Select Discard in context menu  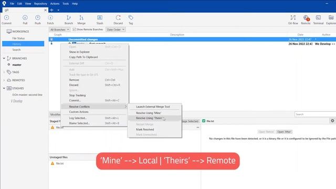tap(94, 85)
